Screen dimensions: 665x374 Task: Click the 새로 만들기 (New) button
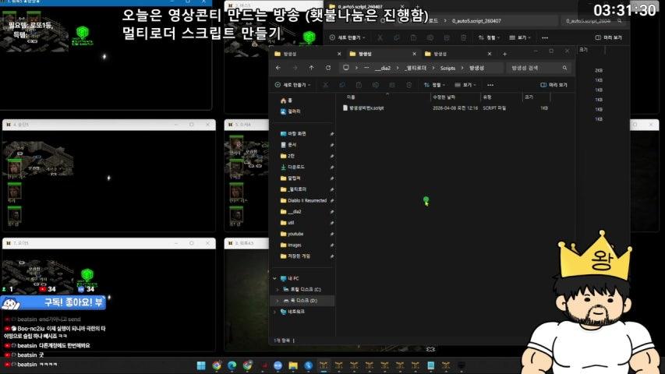292,84
